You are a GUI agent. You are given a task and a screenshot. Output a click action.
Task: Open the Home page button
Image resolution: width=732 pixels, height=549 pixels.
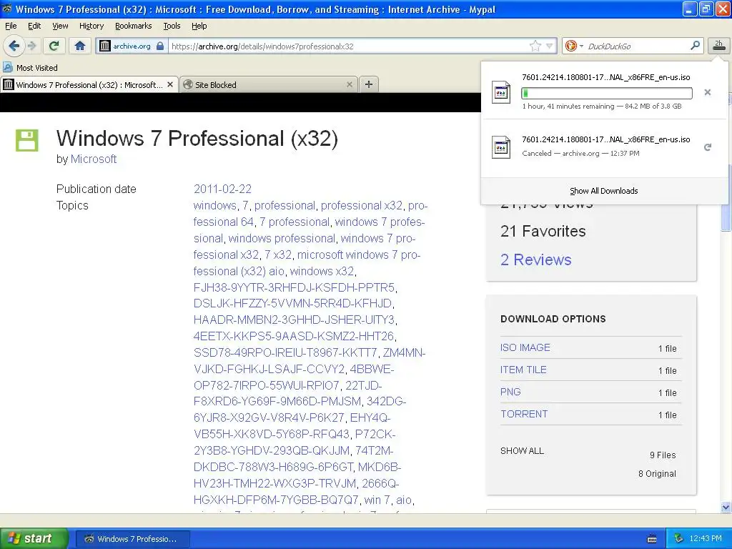tap(80, 46)
